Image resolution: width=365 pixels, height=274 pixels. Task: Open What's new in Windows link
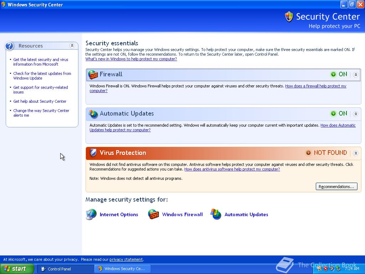pyautogui.click(x=131, y=59)
